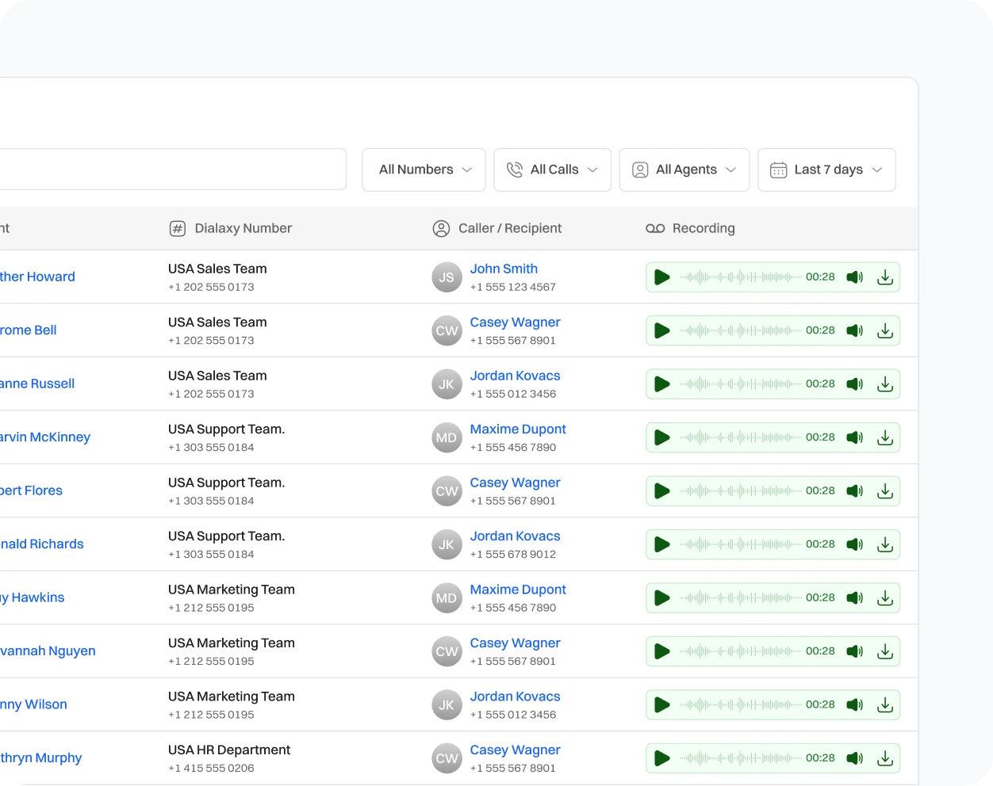This screenshot has height=786, width=993.
Task: Play John Smith's call recording
Action: point(661,277)
